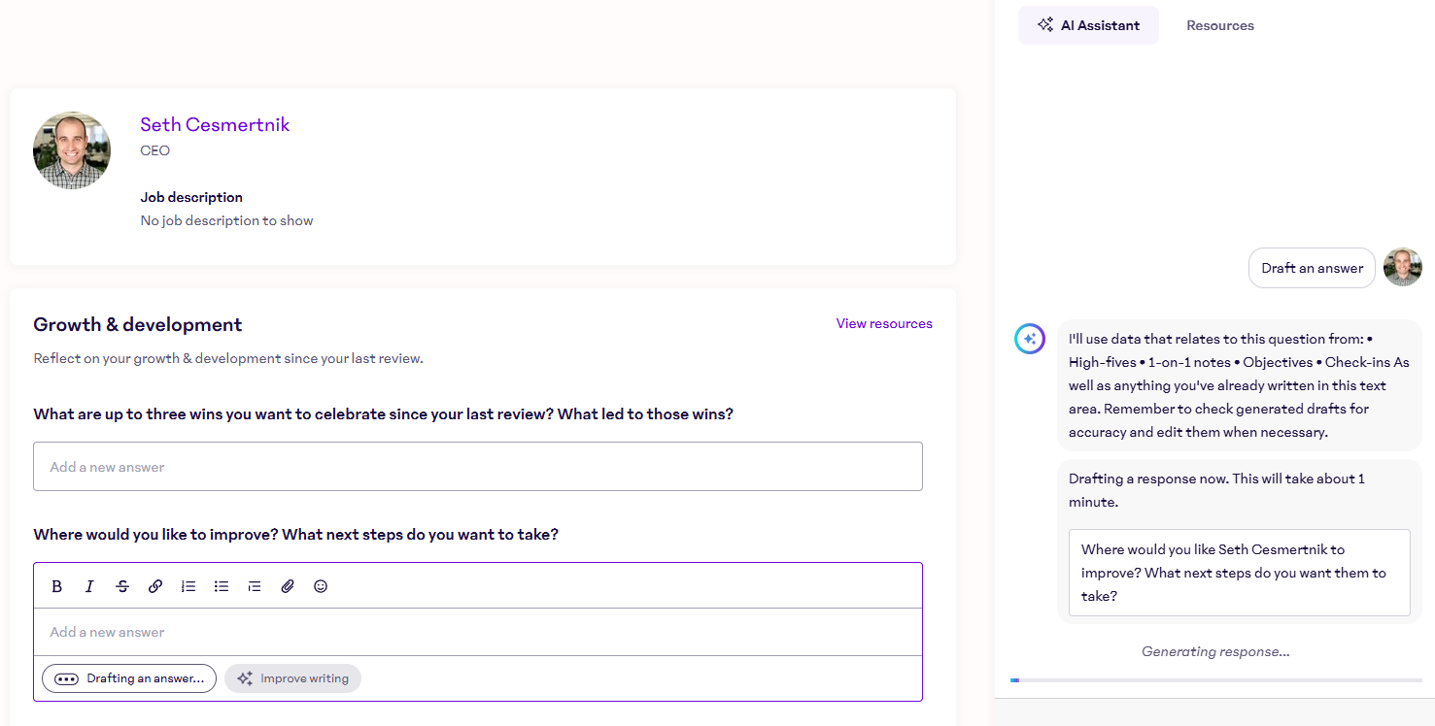The image size is (1435, 726).
Task: Toggle bold formatting in the answer editor
Action: pos(57,586)
